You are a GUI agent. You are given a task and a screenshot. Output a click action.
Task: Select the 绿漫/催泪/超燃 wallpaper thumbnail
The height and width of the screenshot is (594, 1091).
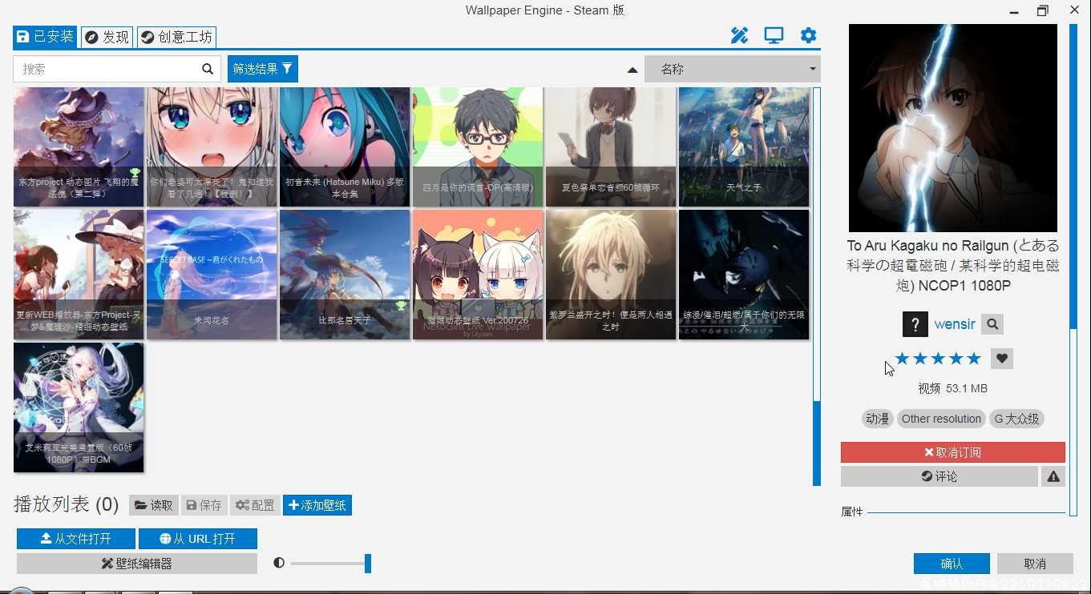point(744,275)
